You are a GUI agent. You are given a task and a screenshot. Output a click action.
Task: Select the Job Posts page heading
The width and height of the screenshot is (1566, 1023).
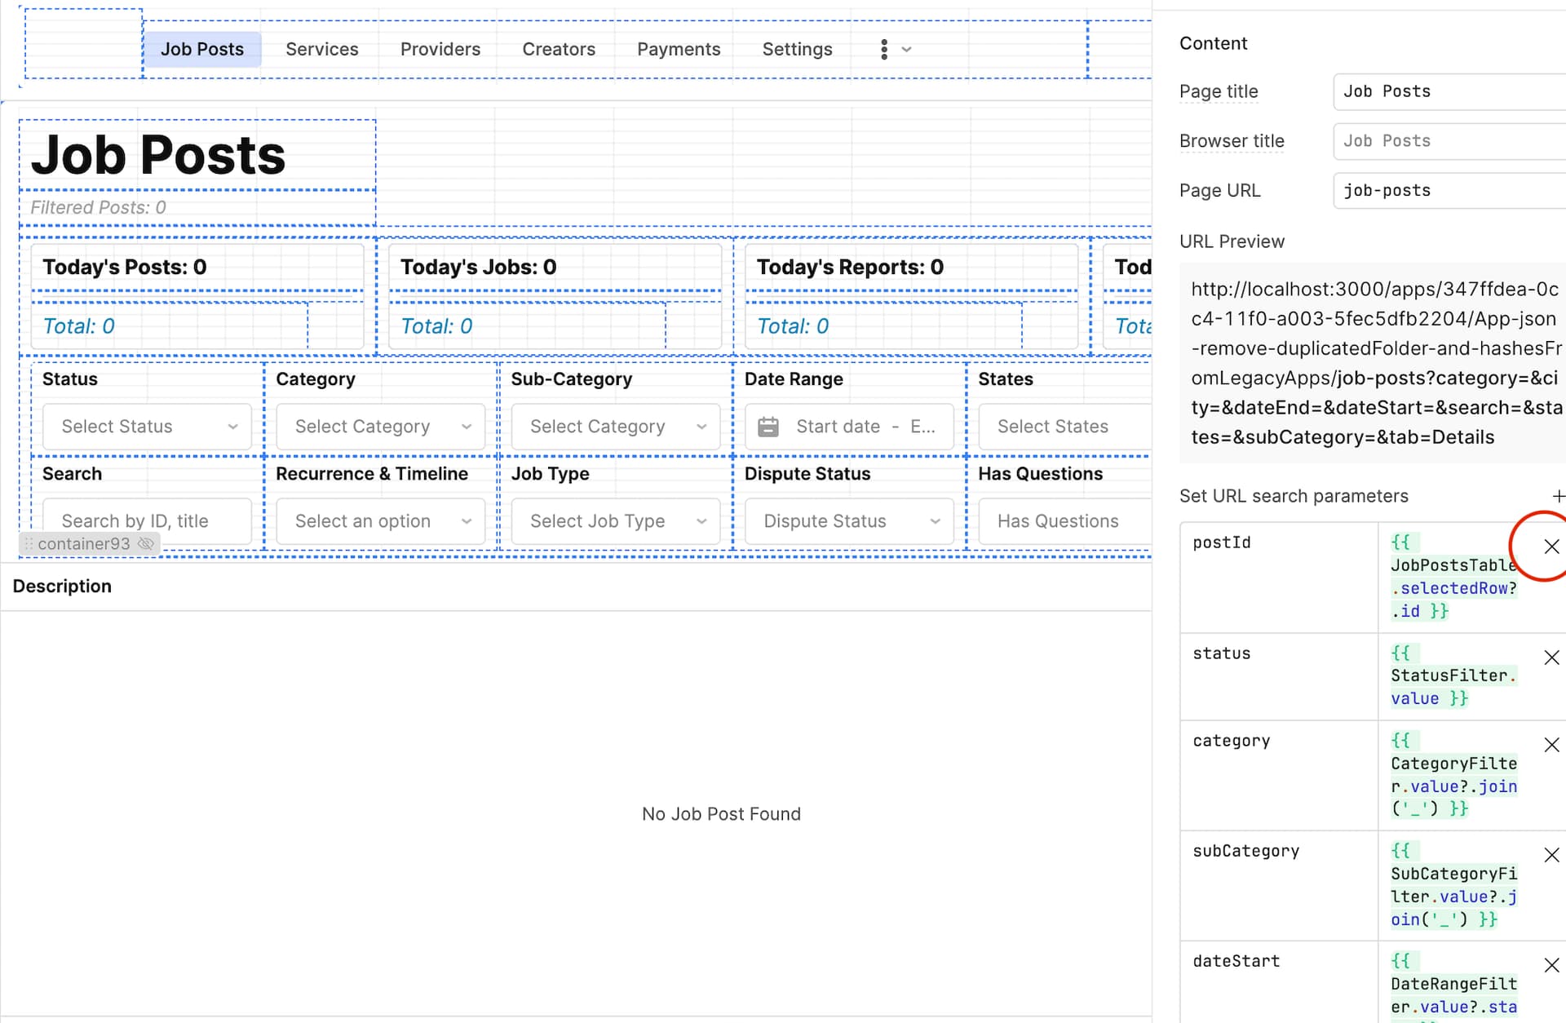158,155
